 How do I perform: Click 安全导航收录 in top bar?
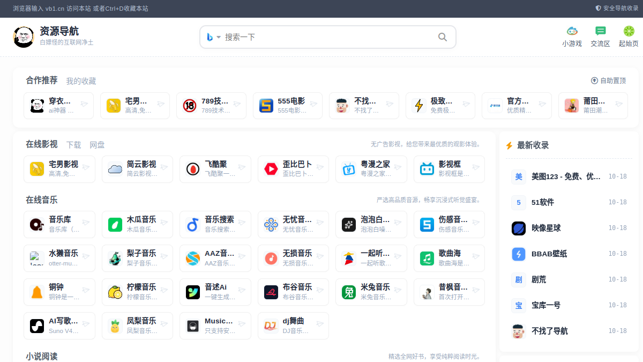617,9
